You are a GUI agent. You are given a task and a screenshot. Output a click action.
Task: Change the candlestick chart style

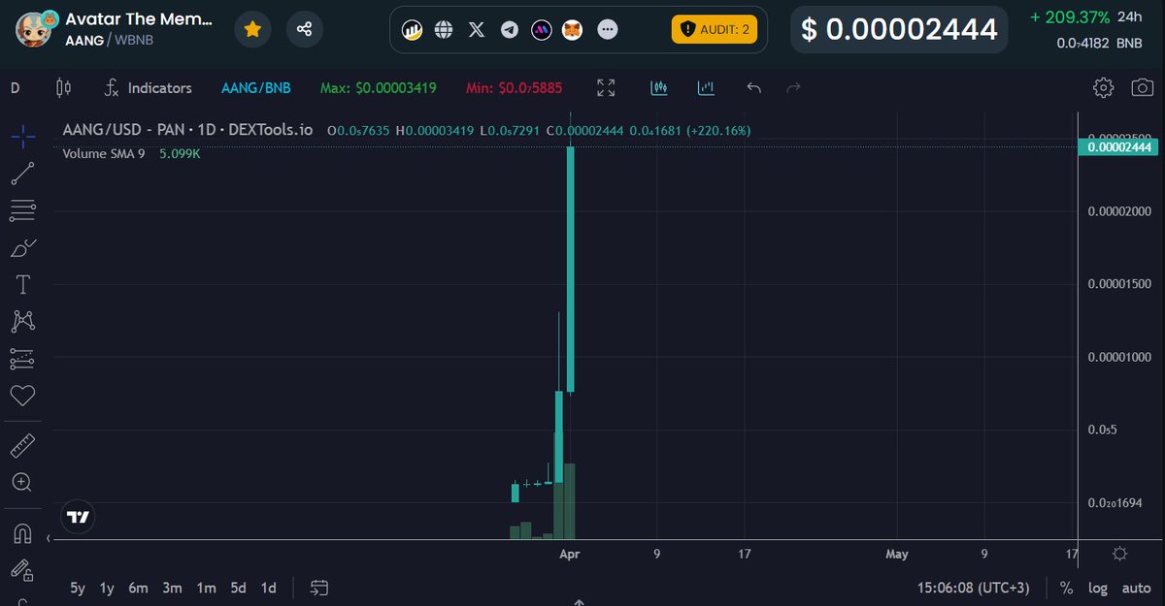pos(64,88)
